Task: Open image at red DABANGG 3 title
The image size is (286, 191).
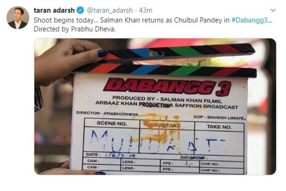Action: point(167,87)
